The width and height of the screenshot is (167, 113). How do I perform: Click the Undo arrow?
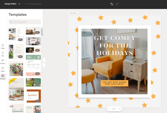pyautogui.click(x=112, y=4)
